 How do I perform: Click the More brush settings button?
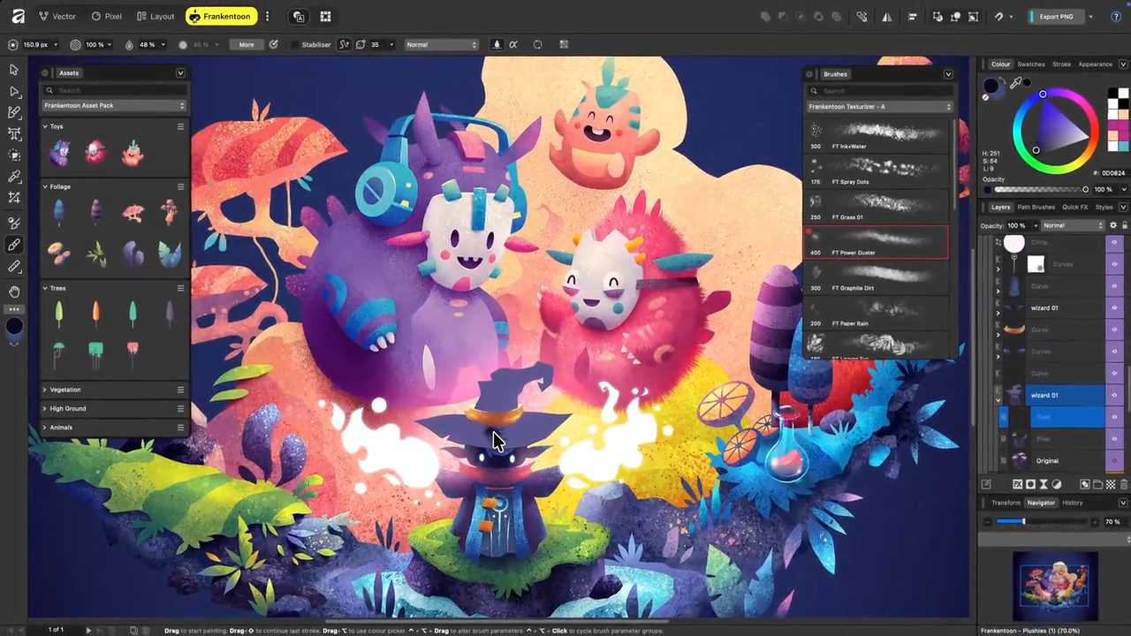247,44
